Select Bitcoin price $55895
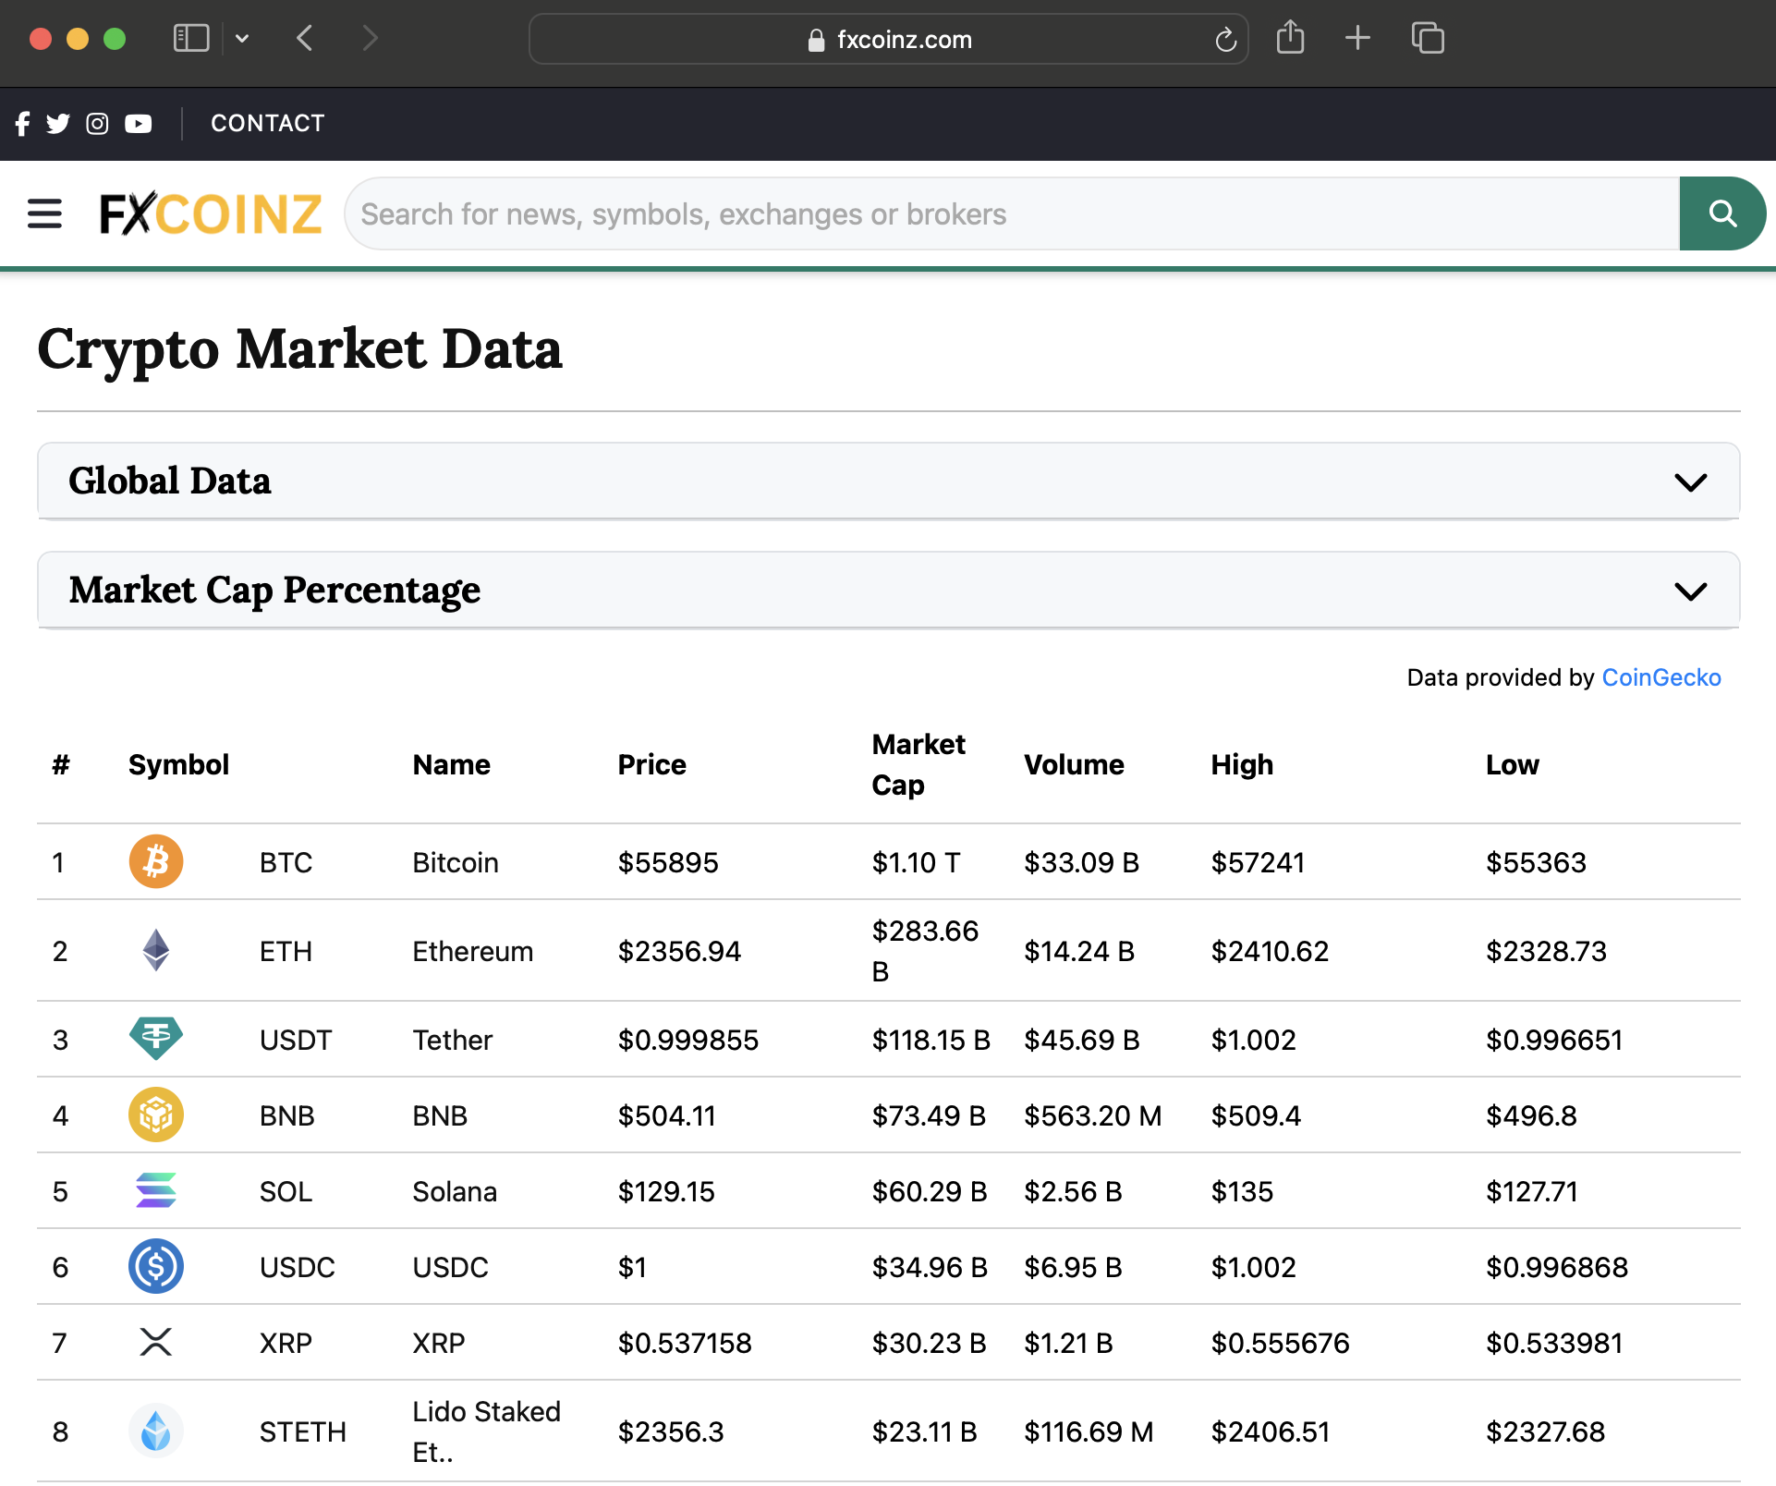 coord(668,862)
